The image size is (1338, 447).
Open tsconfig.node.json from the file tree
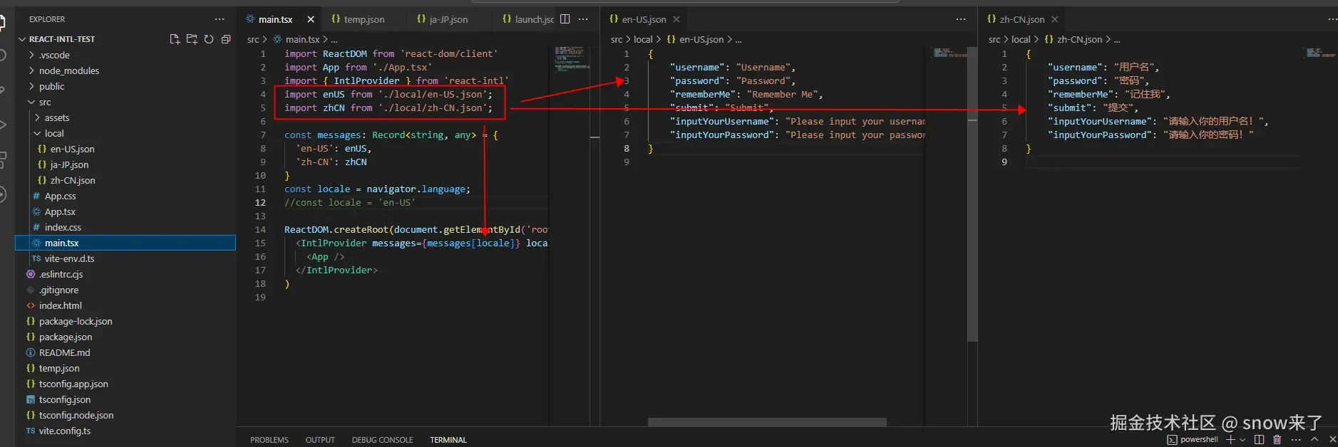(x=125, y=415)
